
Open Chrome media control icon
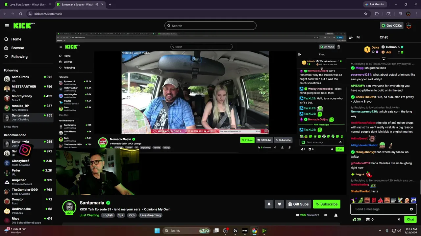click(x=400, y=14)
